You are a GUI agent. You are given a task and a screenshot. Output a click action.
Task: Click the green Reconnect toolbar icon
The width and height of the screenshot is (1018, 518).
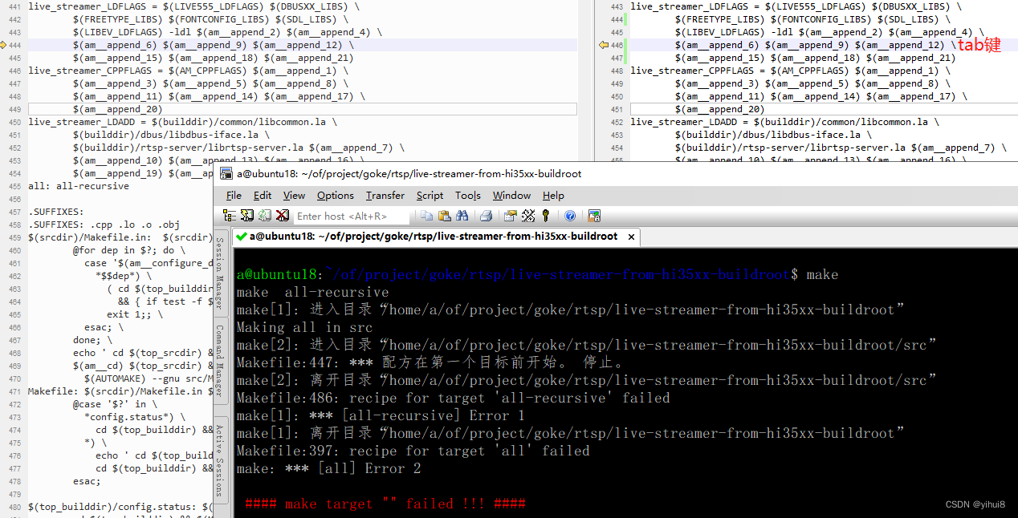(x=265, y=216)
